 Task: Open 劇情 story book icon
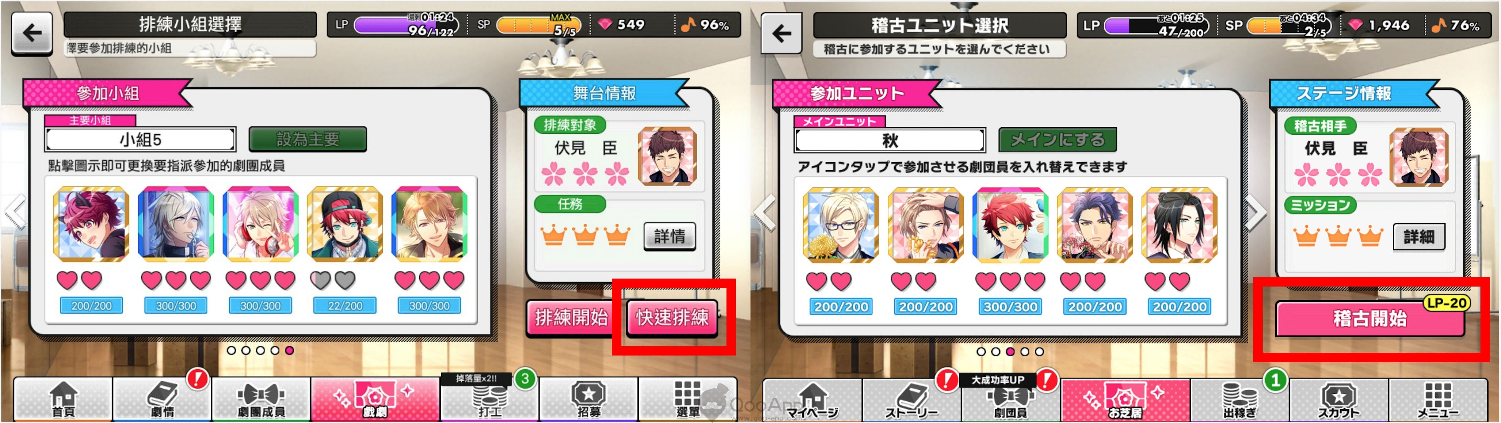[x=162, y=399]
